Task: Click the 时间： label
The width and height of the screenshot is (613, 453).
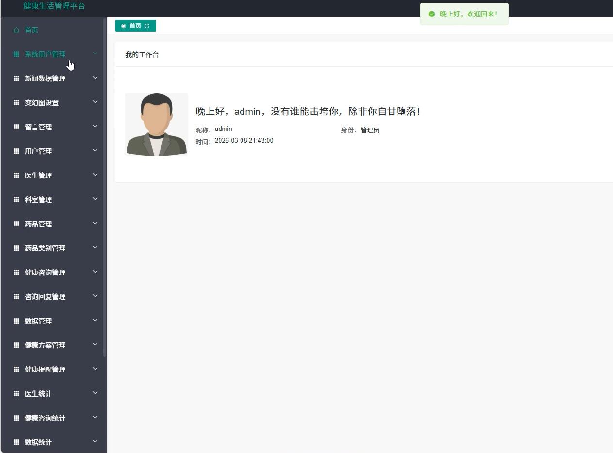Action: coord(203,142)
